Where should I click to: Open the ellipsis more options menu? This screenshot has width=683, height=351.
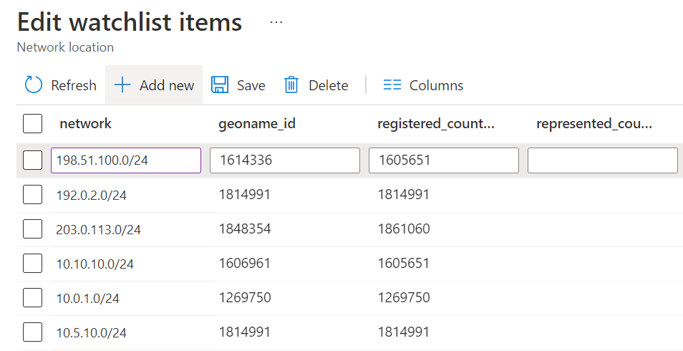coord(276,22)
